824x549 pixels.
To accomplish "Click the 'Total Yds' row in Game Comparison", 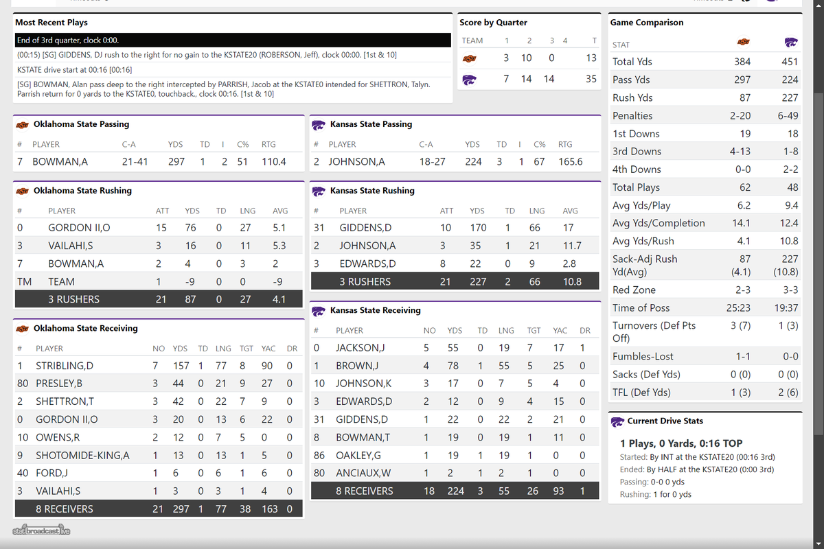I will 706,62.
